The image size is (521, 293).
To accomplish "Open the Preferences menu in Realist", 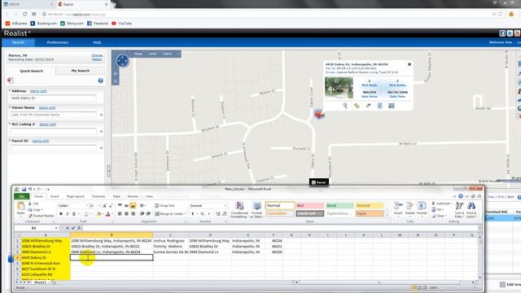I will coord(58,42).
